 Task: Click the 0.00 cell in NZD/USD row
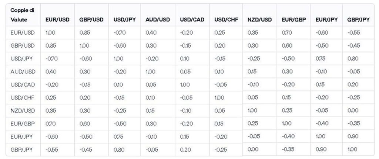(353, 110)
